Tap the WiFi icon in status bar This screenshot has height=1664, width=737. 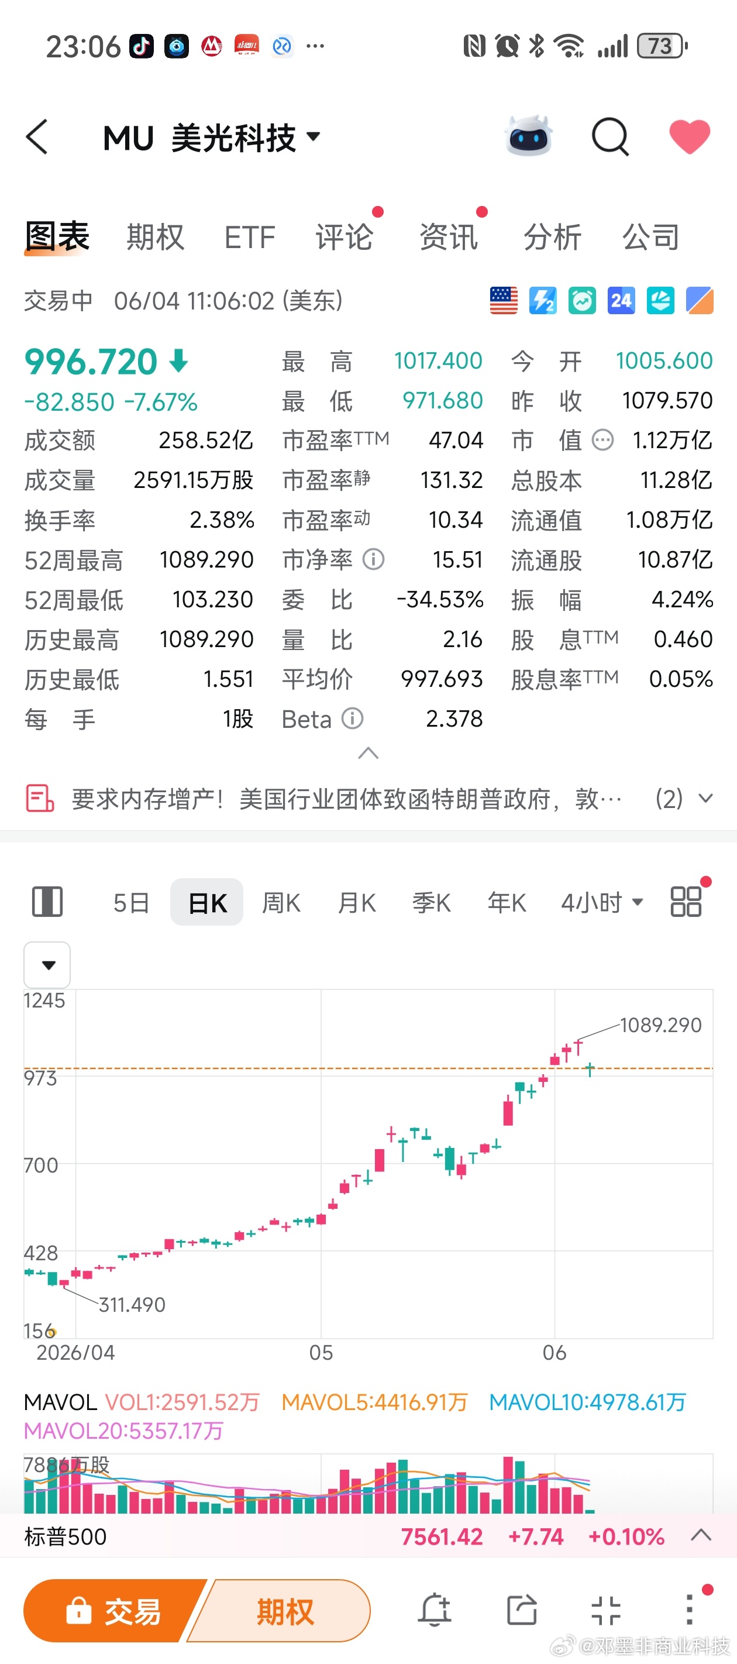(570, 46)
